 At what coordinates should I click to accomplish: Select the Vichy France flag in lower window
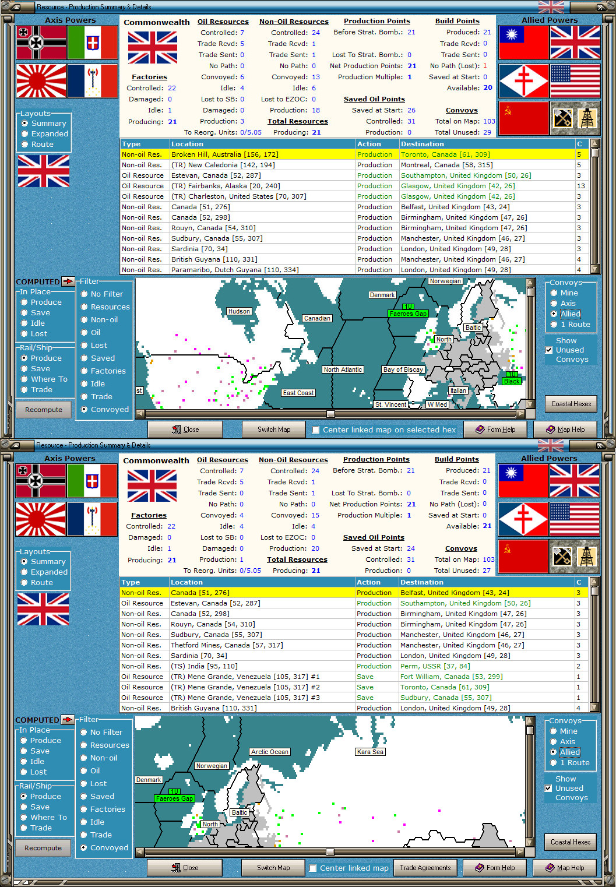92,519
